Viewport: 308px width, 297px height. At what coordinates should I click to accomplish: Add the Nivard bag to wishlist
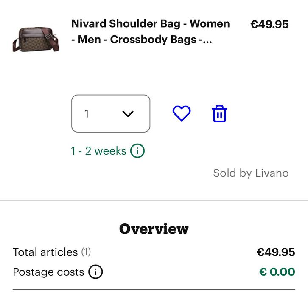pyautogui.click(x=182, y=113)
